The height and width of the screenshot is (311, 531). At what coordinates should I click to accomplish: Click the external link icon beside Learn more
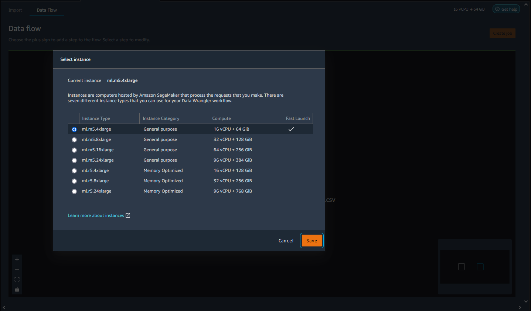128,215
